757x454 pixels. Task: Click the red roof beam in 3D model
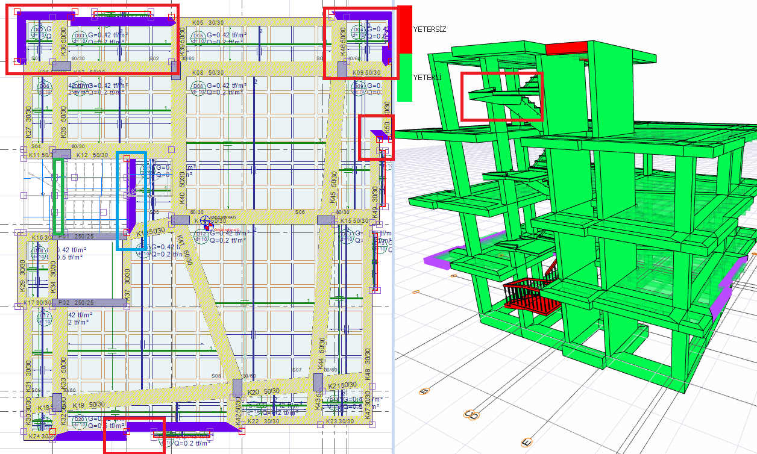click(x=566, y=47)
